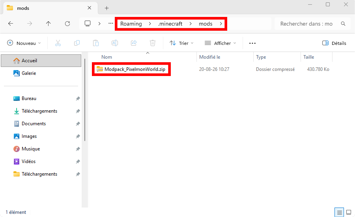The image size is (355, 217).
Task: Expand the chevron after Roaming
Action: 150,24
